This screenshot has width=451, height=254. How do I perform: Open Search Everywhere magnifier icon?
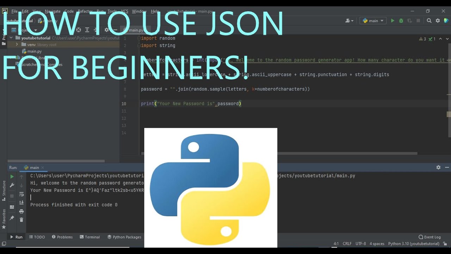point(429,21)
